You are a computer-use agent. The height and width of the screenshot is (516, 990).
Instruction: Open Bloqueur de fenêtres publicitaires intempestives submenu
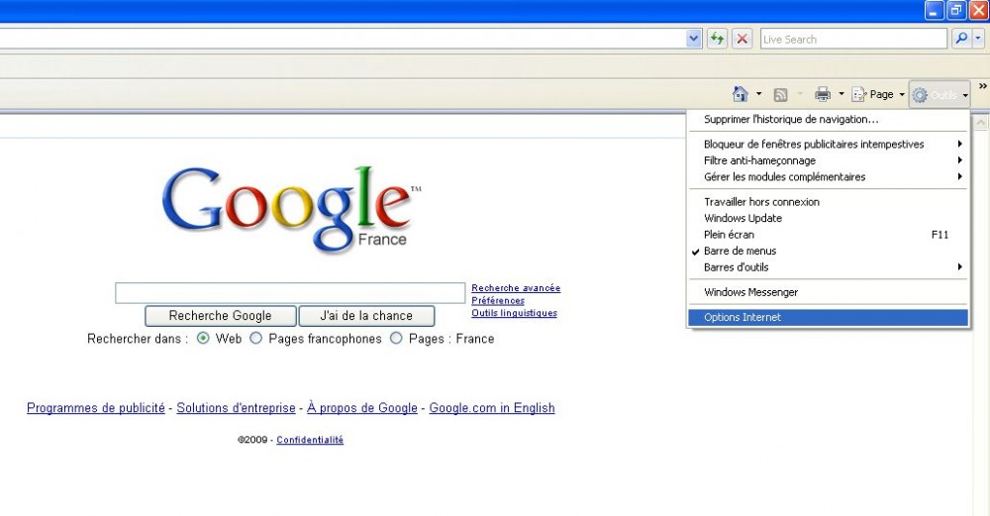tap(828, 144)
